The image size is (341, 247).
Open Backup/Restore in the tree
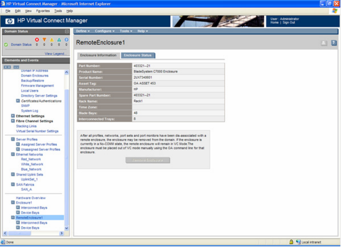click(x=32, y=81)
